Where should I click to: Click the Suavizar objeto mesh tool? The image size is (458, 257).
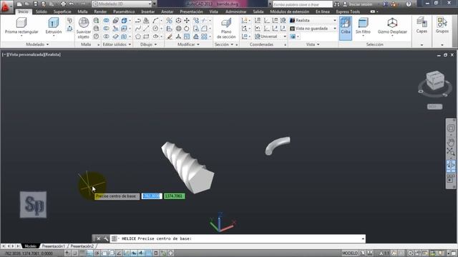(84, 29)
